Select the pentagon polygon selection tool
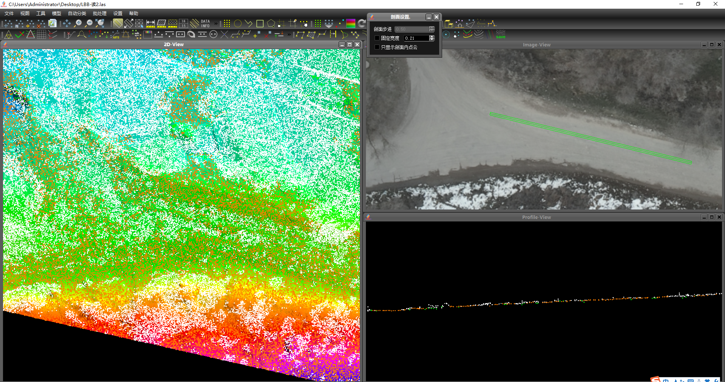 (x=271, y=24)
